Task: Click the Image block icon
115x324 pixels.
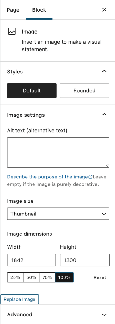Action: point(12,32)
